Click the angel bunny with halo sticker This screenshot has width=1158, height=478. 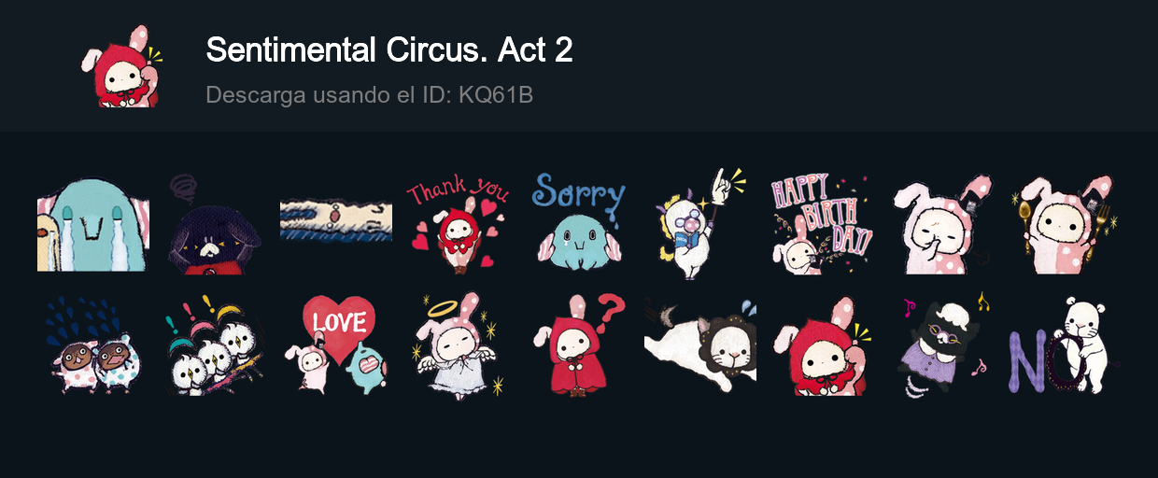(458, 345)
